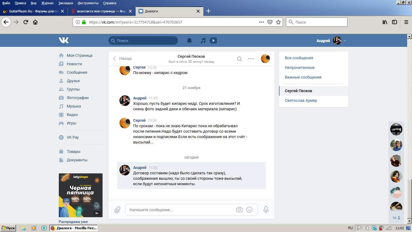The height and width of the screenshot is (232, 412).
Task: Open the music note icon in header
Action: pyautogui.click(x=203, y=40)
